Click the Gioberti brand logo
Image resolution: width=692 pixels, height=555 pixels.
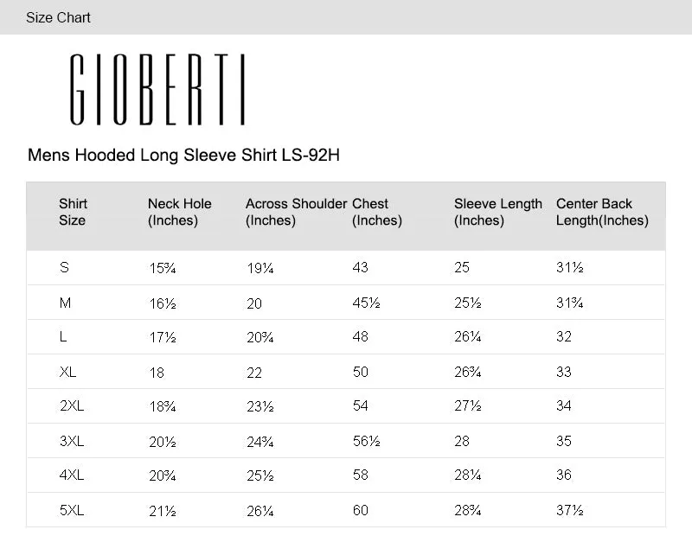(157, 90)
